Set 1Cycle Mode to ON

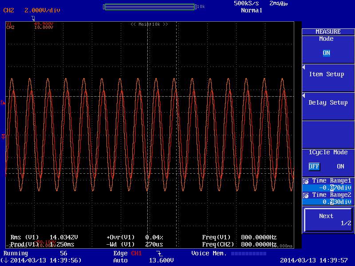(340, 166)
